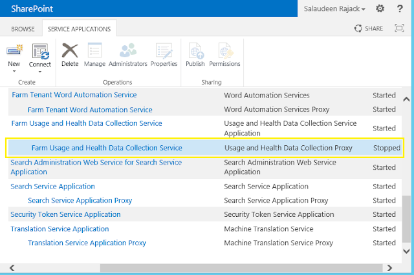This screenshot has height=275, width=414.
Task: Open the Security Token Service Application link
Action: (65, 214)
